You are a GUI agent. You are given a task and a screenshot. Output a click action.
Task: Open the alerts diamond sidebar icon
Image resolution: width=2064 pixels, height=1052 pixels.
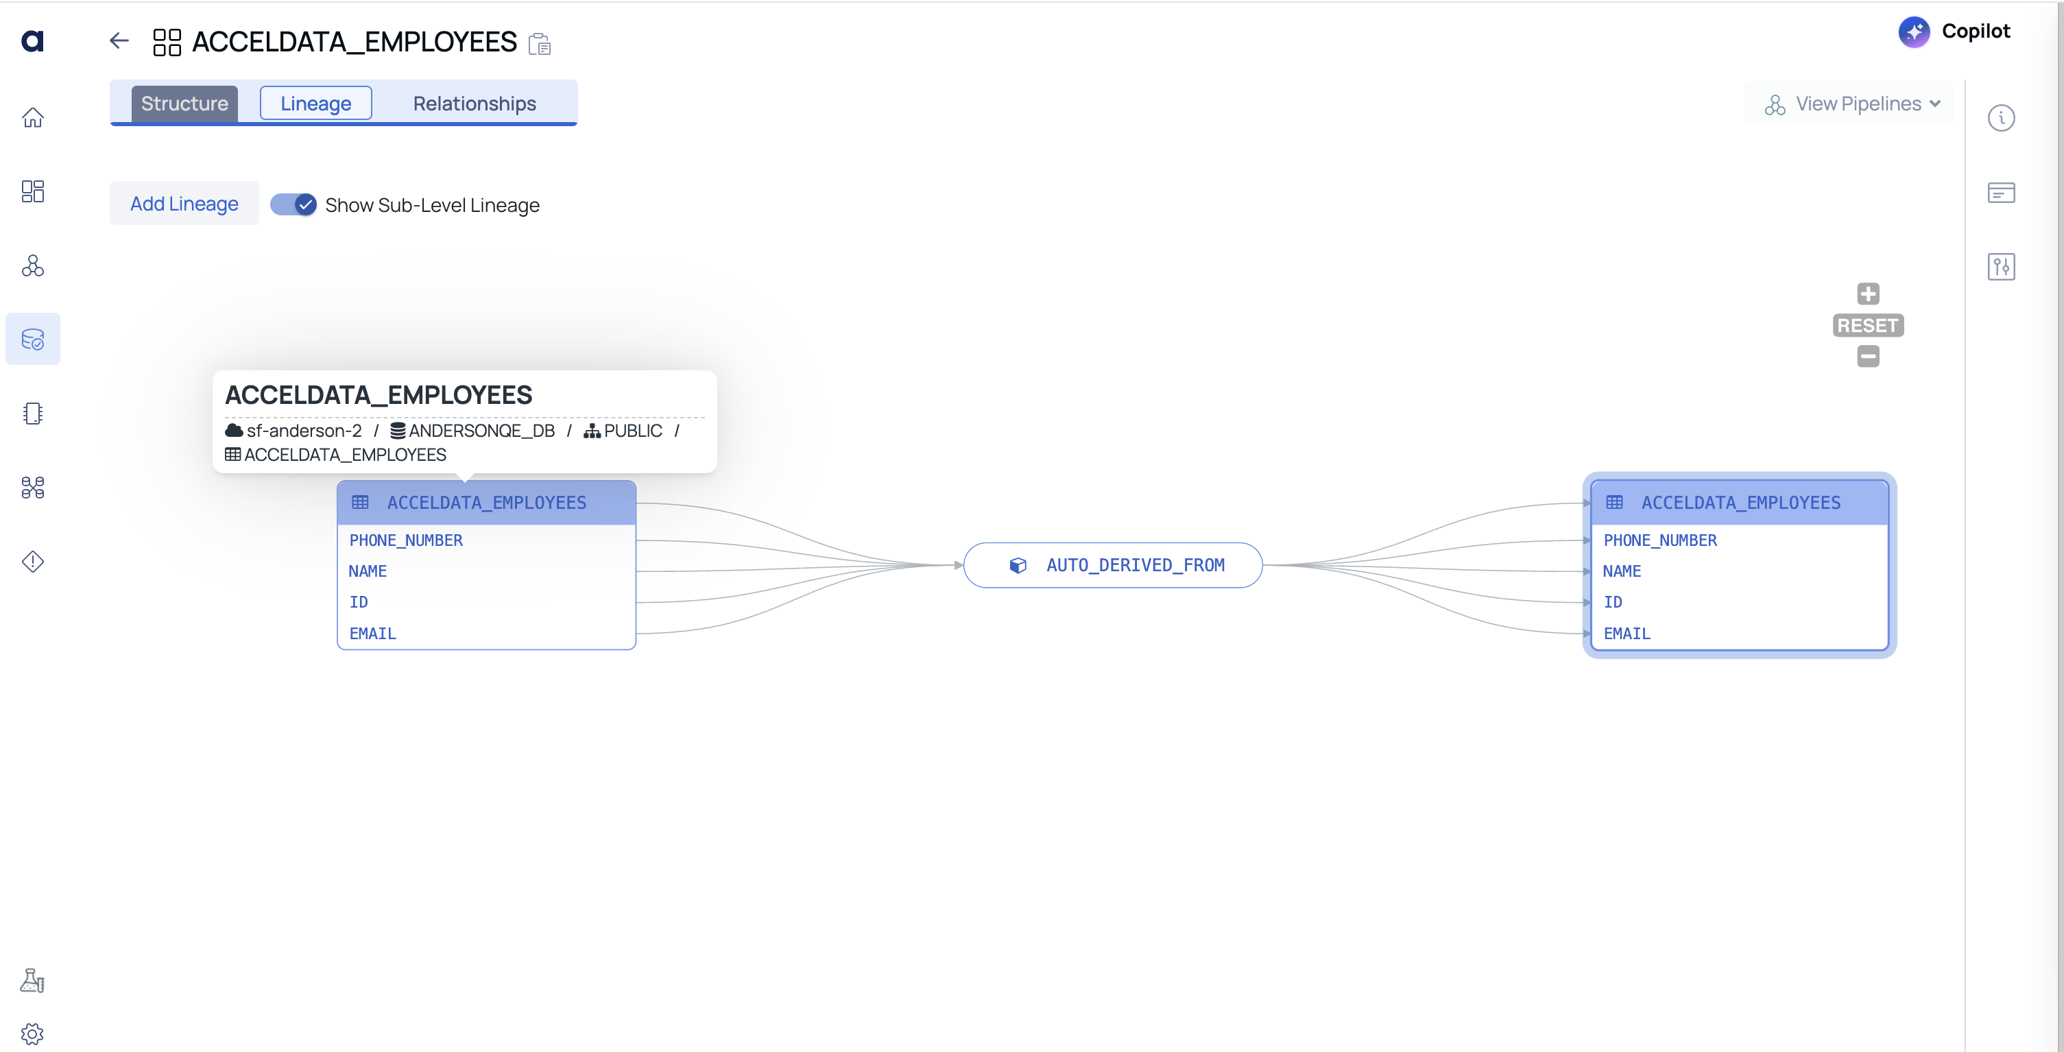pos(33,562)
